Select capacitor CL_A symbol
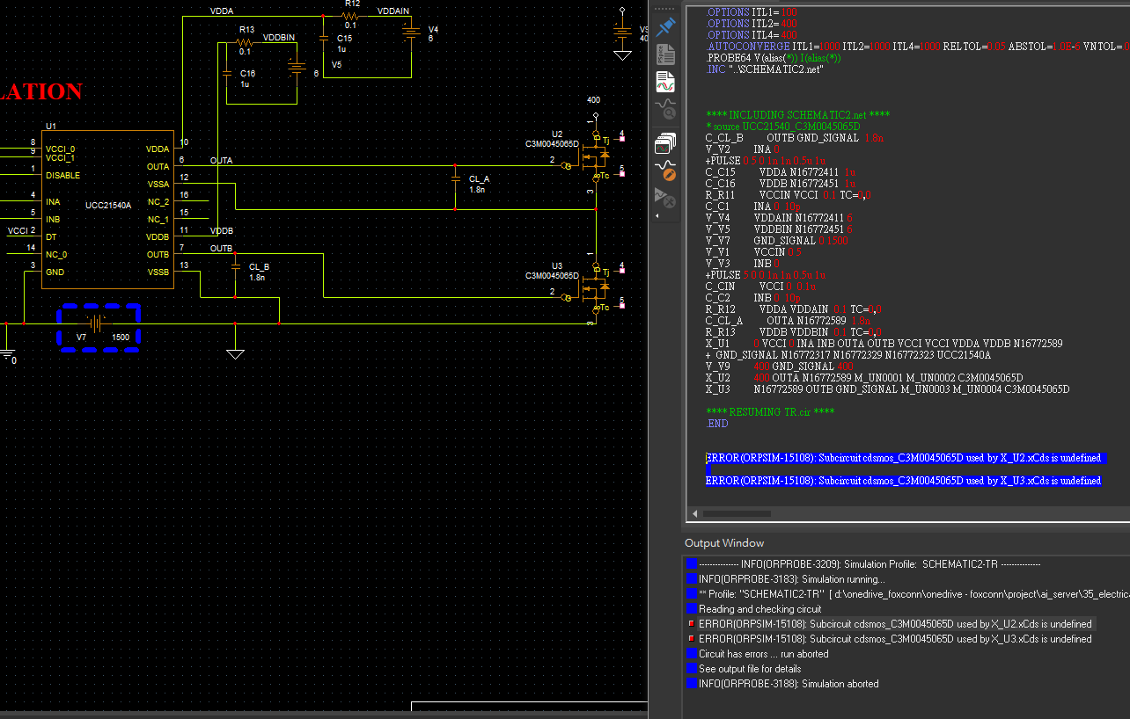This screenshot has width=1130, height=719. point(456,178)
